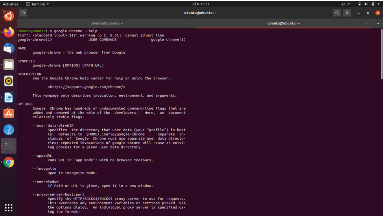Expand the system menu arrow
Image resolution: width=383 pixels, height=216 pixels.
[x=378, y=4]
